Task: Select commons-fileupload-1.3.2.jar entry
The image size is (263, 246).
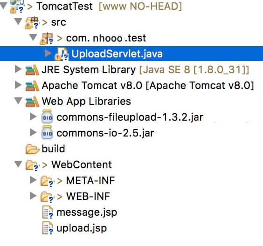Action: pos(130,117)
